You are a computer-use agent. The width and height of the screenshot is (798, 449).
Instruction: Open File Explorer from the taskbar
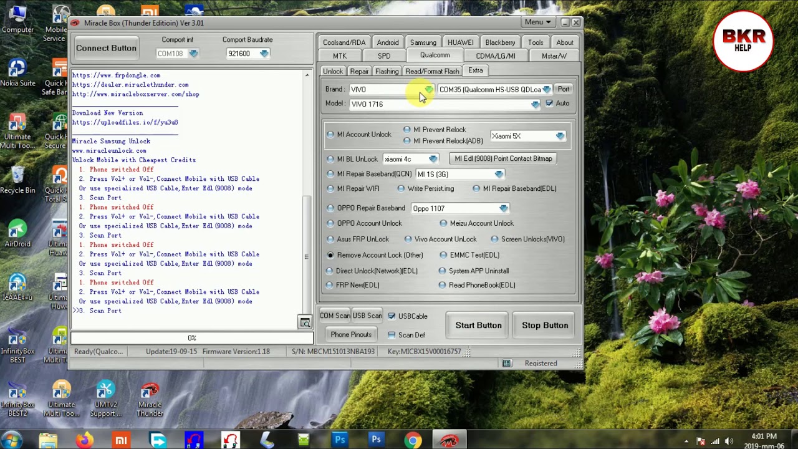tap(48, 440)
